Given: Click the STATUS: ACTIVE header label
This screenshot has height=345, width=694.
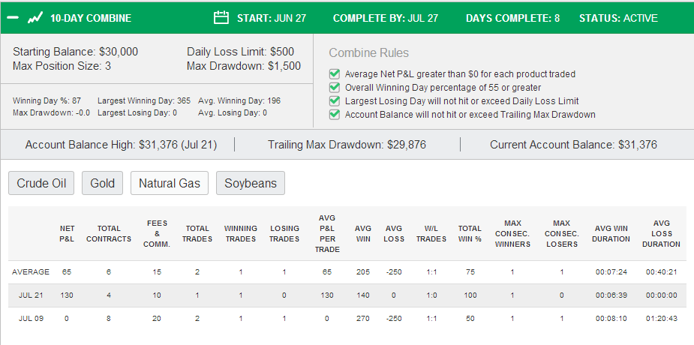Looking at the screenshot, I should 618,18.
